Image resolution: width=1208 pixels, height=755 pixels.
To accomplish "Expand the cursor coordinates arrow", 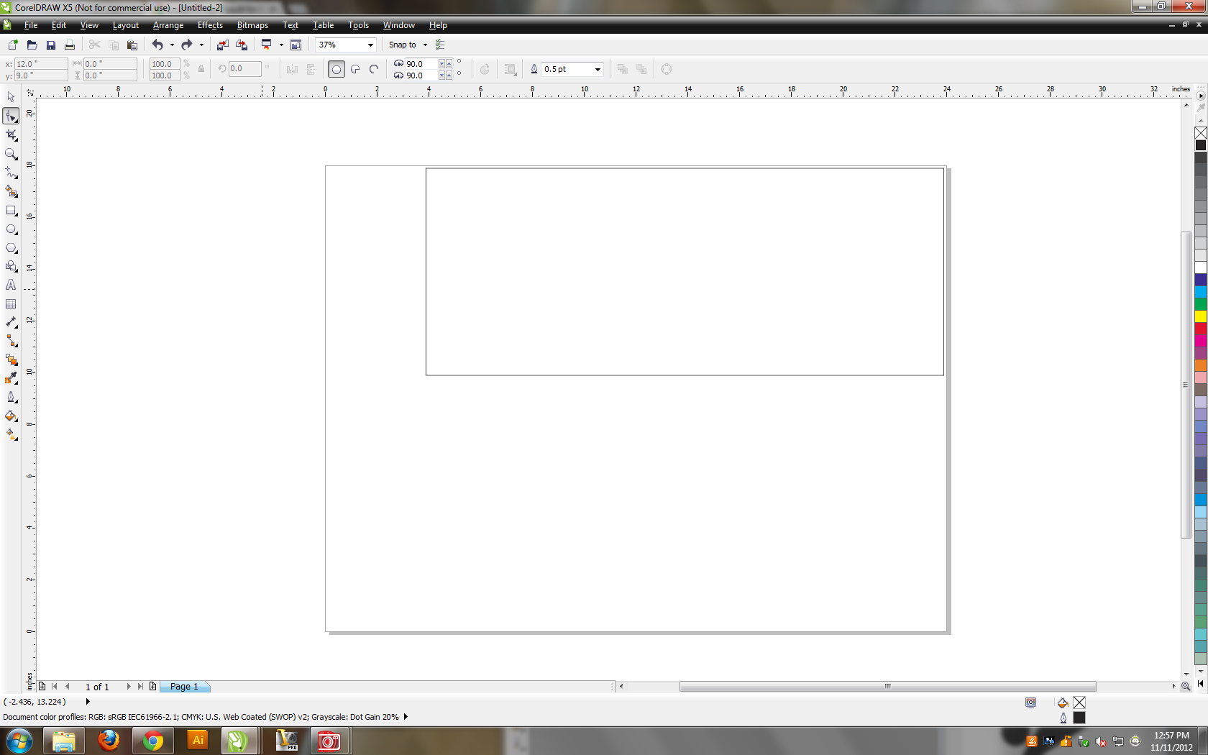I will tap(88, 702).
